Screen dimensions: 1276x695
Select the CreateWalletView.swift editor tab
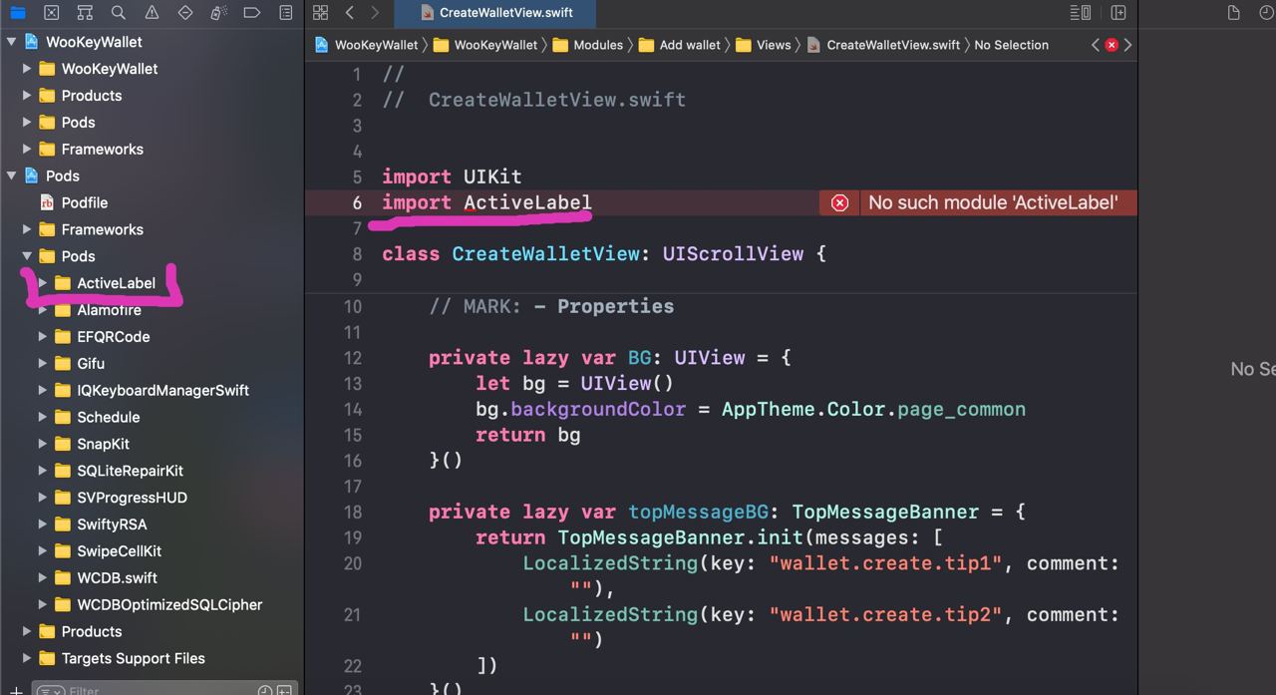pyautogui.click(x=496, y=13)
